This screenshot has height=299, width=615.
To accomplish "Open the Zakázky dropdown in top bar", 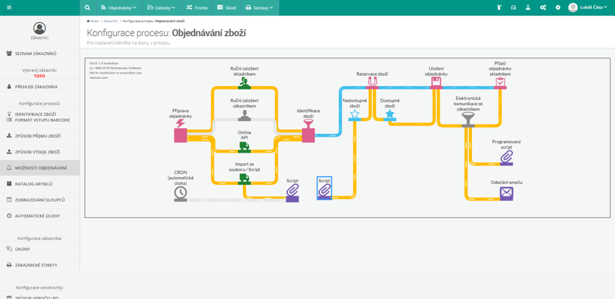I will 161,8.
